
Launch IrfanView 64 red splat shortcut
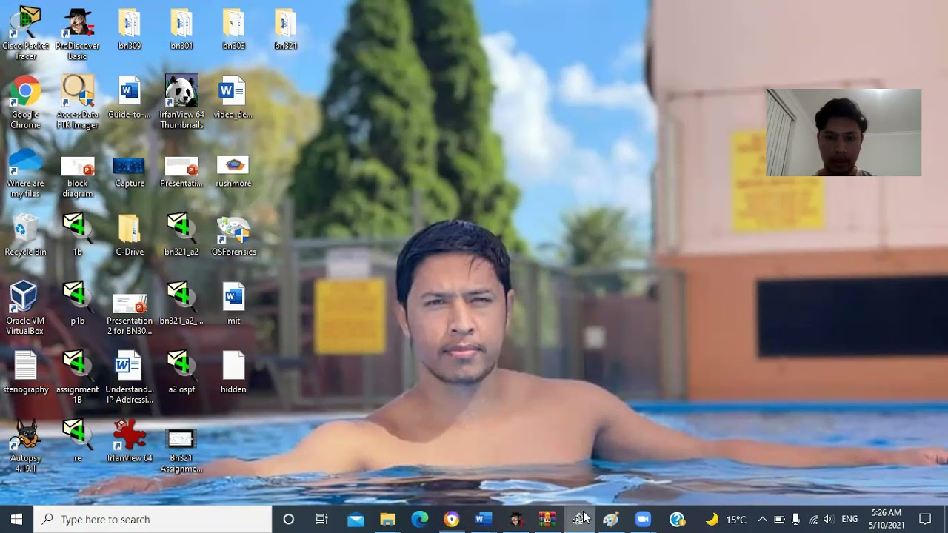130,441
